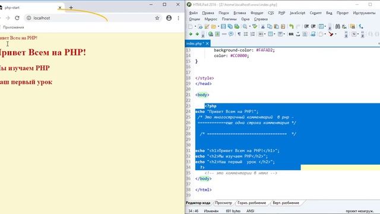The height and width of the screenshot is (214, 380).
Task: Open Find with the binoculars icon
Action: tap(337, 26)
